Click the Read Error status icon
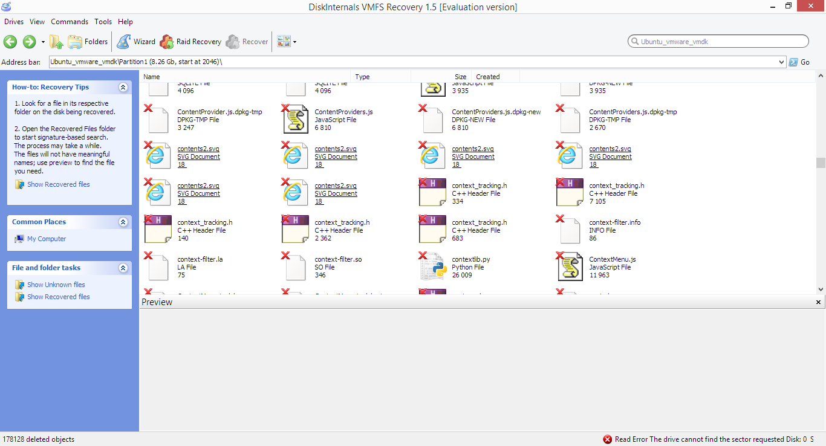 [x=607, y=439]
